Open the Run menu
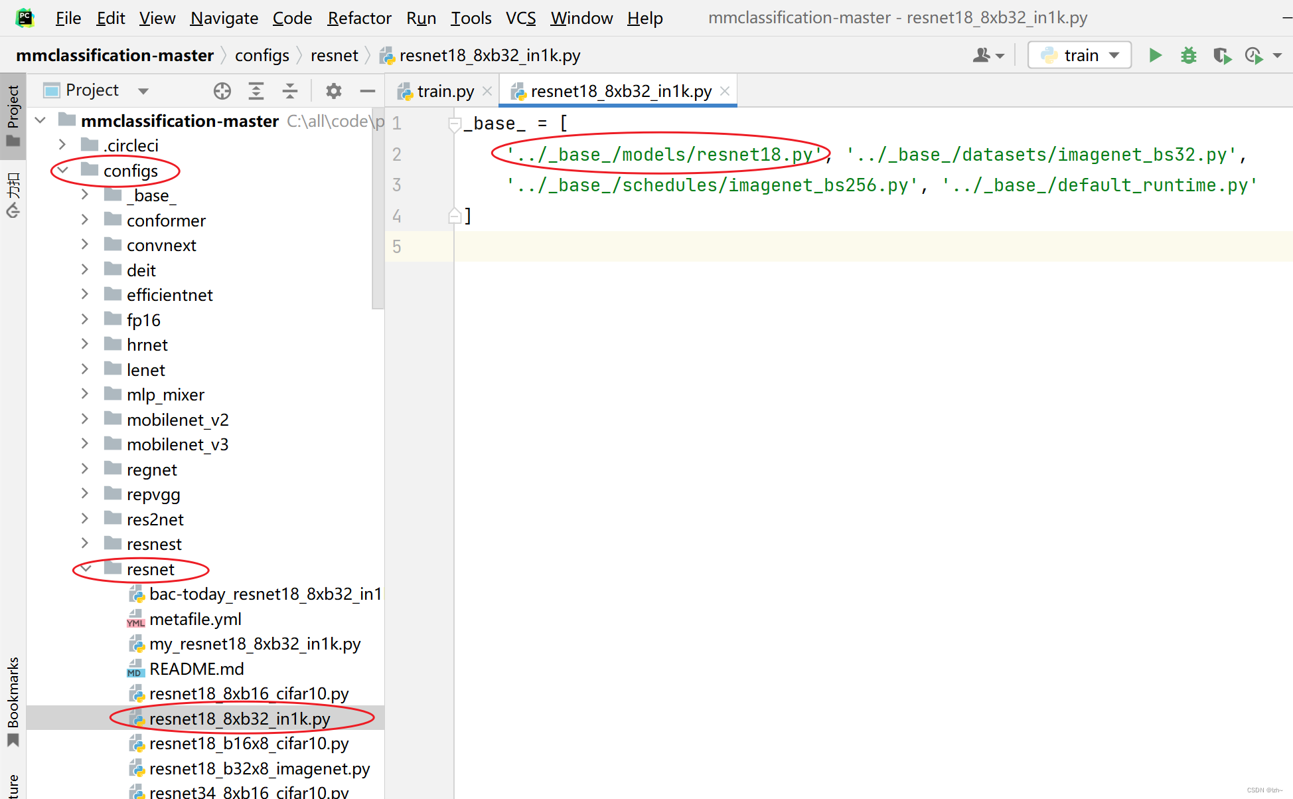This screenshot has width=1293, height=799. pos(421,18)
